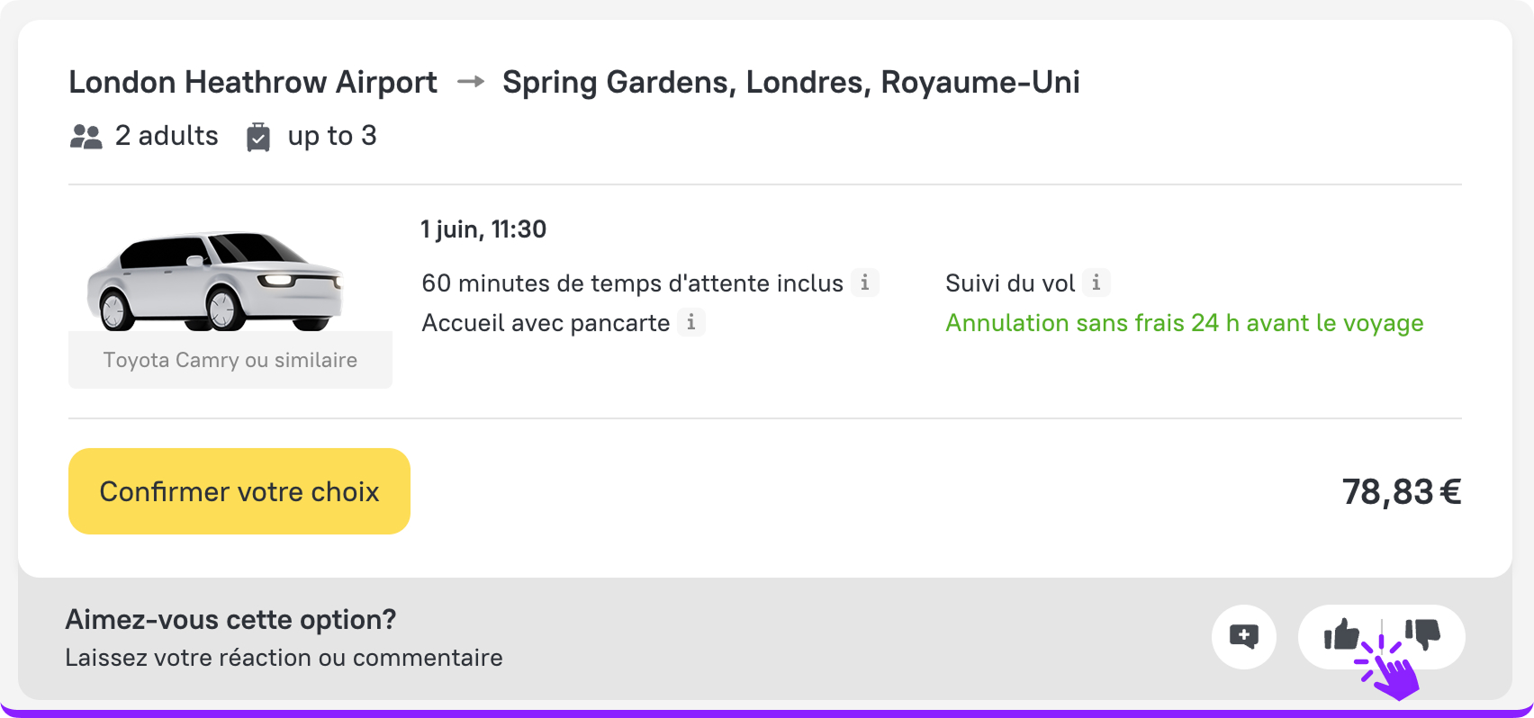This screenshot has height=718, width=1534.
Task: Click the Spring Gardens destination text
Action: (790, 82)
